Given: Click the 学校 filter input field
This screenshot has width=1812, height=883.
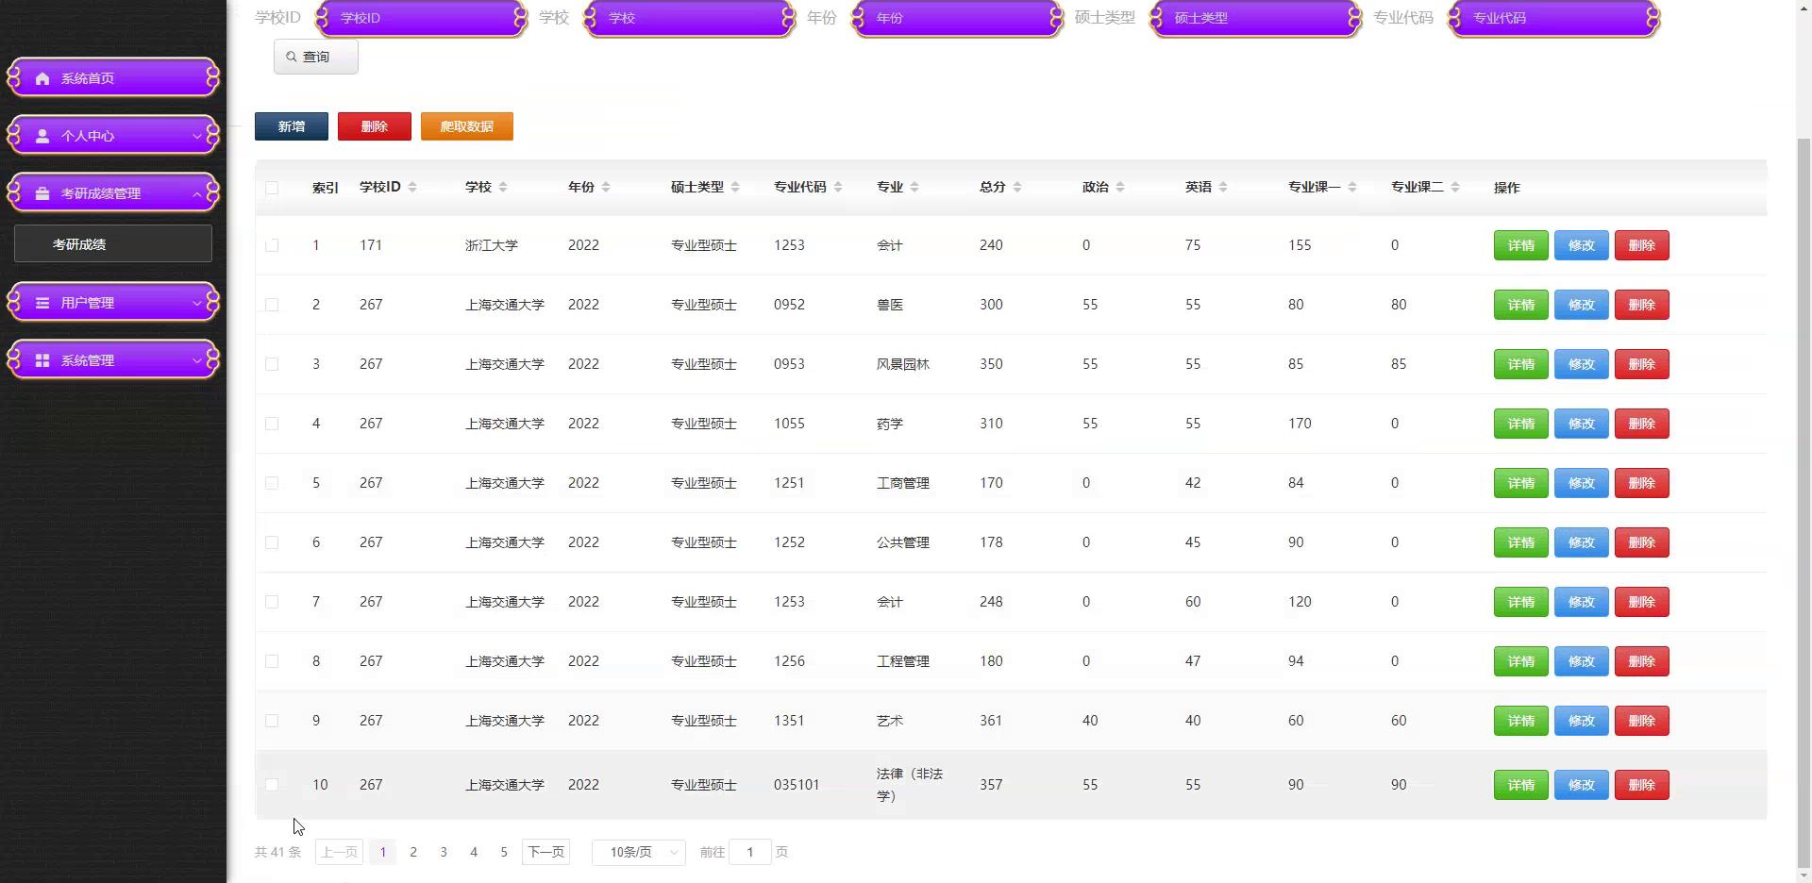Looking at the screenshot, I should [x=689, y=18].
